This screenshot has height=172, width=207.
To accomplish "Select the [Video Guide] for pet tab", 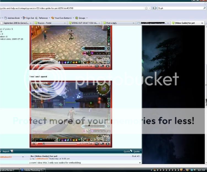I will click(x=187, y=23).
